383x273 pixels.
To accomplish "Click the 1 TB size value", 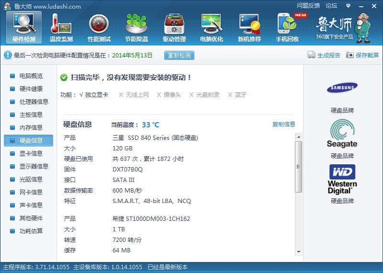I will 119,229.
